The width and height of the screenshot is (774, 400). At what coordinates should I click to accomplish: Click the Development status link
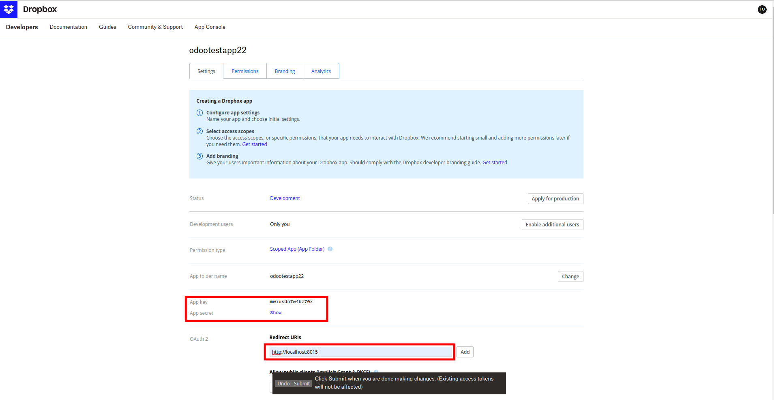(x=285, y=198)
